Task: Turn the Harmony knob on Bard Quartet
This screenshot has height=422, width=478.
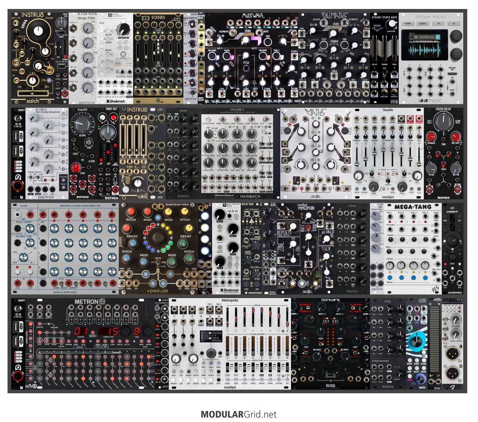Action: 123,29
